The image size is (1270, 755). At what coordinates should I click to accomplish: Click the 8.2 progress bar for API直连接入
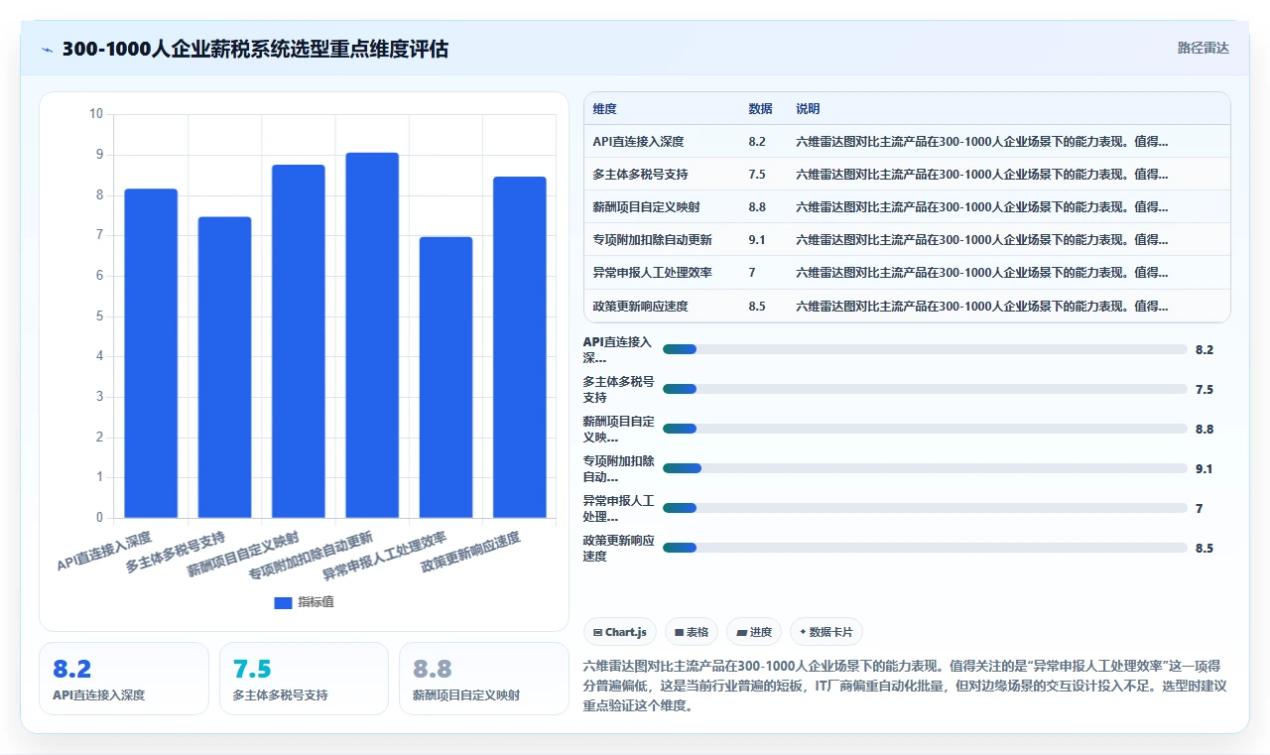click(925, 349)
